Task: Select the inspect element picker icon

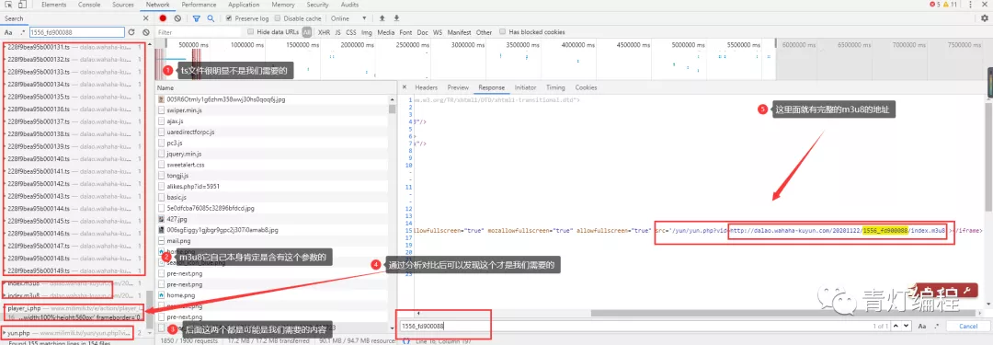Action: [8, 5]
